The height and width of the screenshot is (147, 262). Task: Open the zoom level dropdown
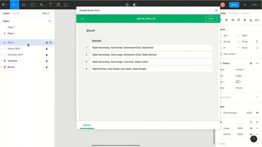click(255, 5)
